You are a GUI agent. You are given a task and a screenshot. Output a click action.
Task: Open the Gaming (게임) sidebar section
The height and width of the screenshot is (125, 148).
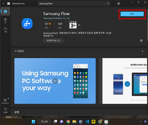[x=5, y=30]
